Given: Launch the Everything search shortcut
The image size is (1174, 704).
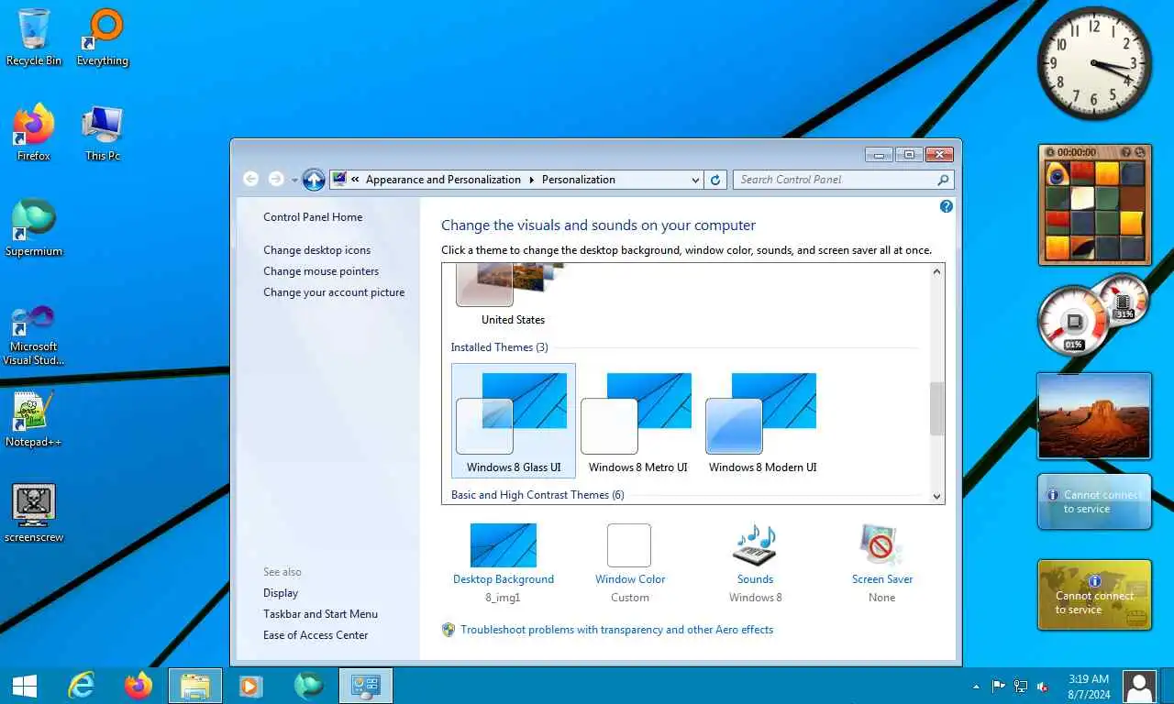Looking at the screenshot, I should [103, 38].
